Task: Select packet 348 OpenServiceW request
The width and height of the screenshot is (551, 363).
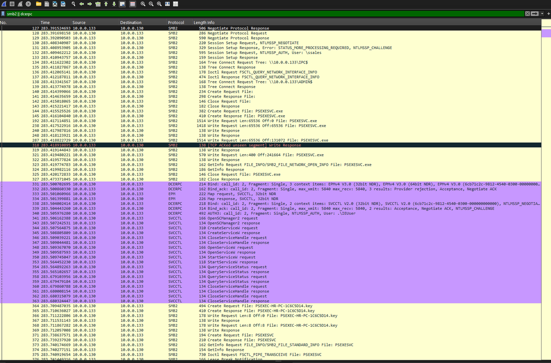Action: (x=271, y=247)
